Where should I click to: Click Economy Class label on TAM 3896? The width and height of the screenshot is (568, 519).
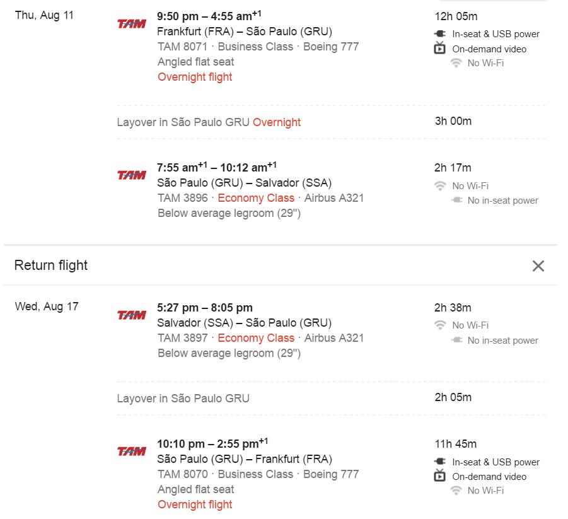click(x=256, y=198)
